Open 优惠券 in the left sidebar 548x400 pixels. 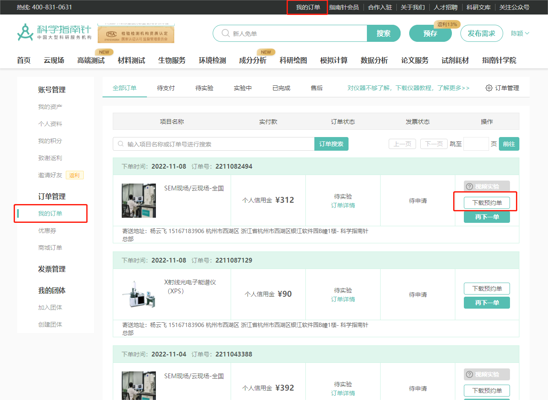(x=47, y=231)
